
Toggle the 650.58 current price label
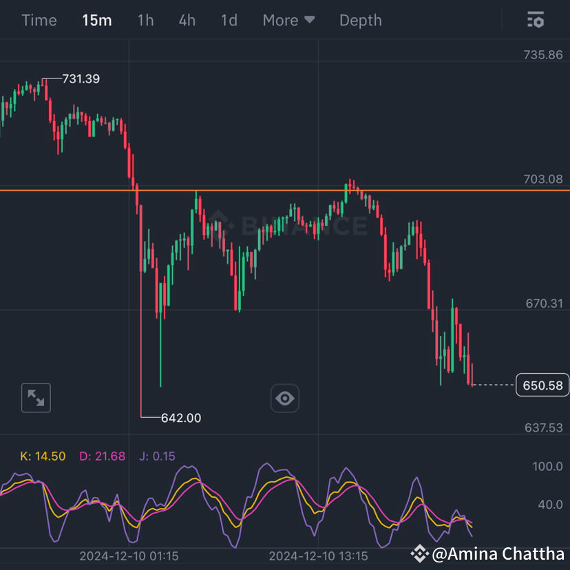(x=542, y=386)
